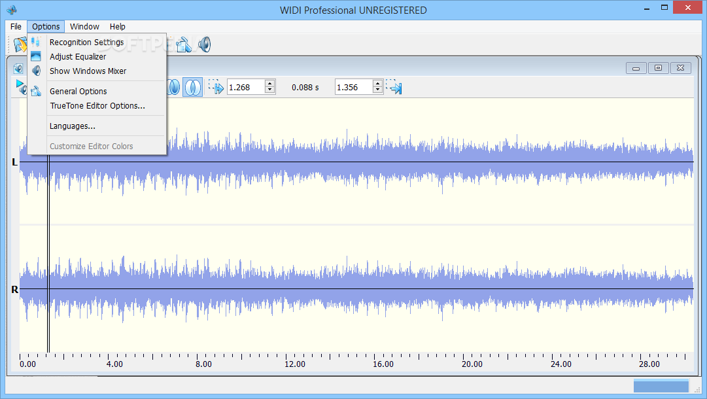Click the right channel waveform
707x399 pixels.
(356, 289)
